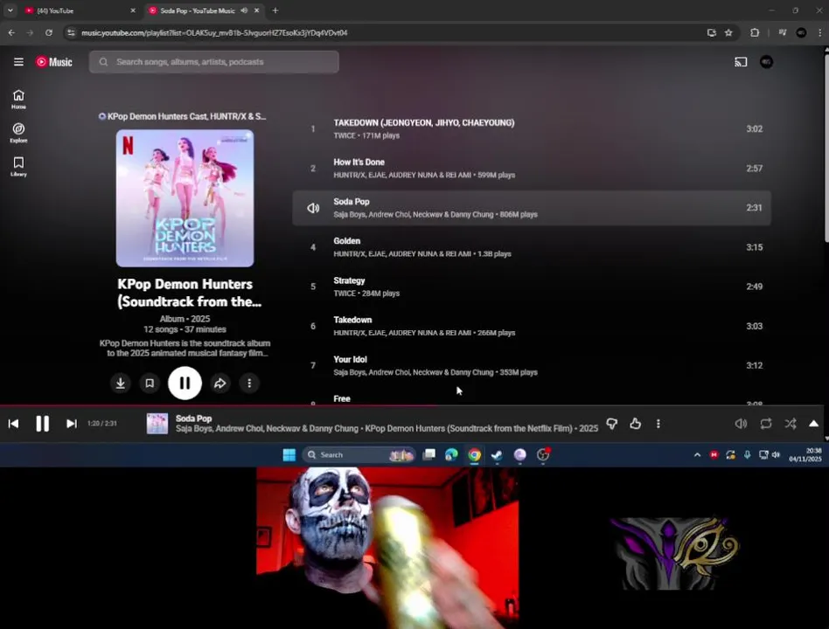Viewport: 829px width, 629px height.
Task: Mute the tab audio speaker icon
Action: click(244, 10)
